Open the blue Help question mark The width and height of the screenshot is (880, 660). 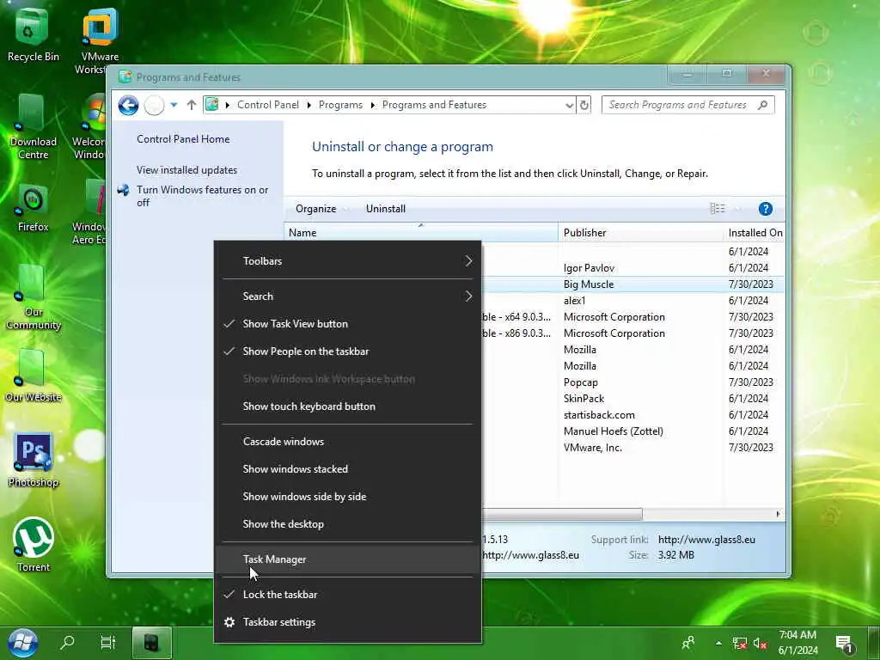(x=766, y=209)
